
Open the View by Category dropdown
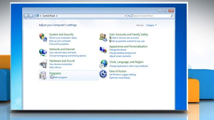[x=151, y=25]
